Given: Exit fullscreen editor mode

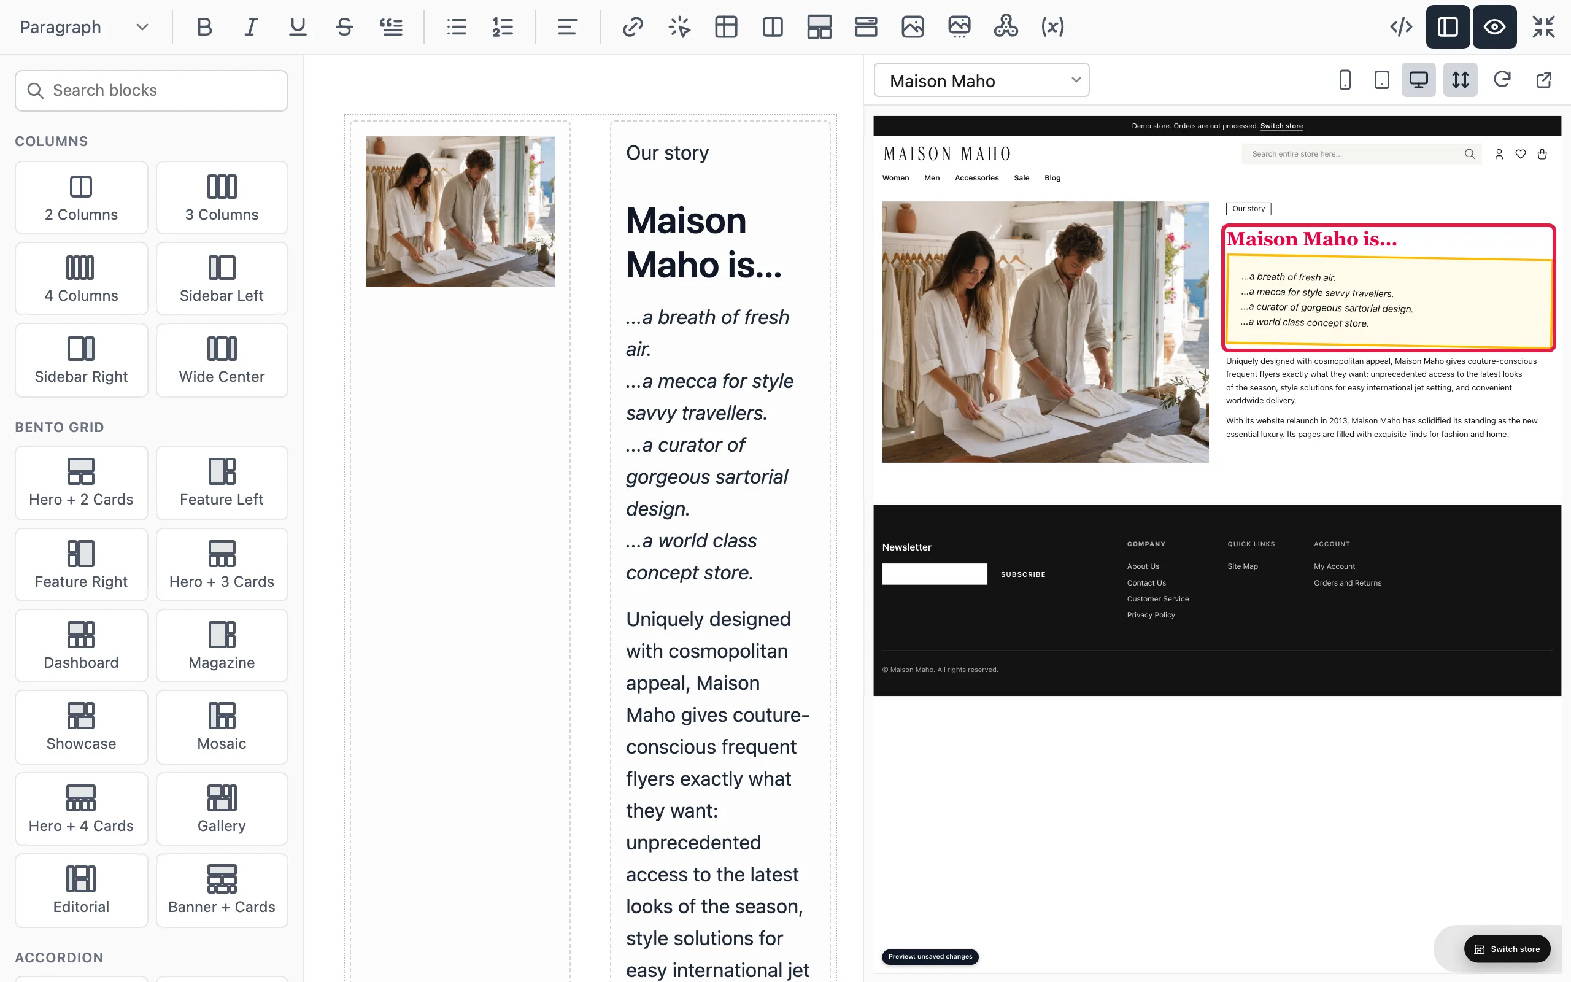Looking at the screenshot, I should pyautogui.click(x=1543, y=26).
